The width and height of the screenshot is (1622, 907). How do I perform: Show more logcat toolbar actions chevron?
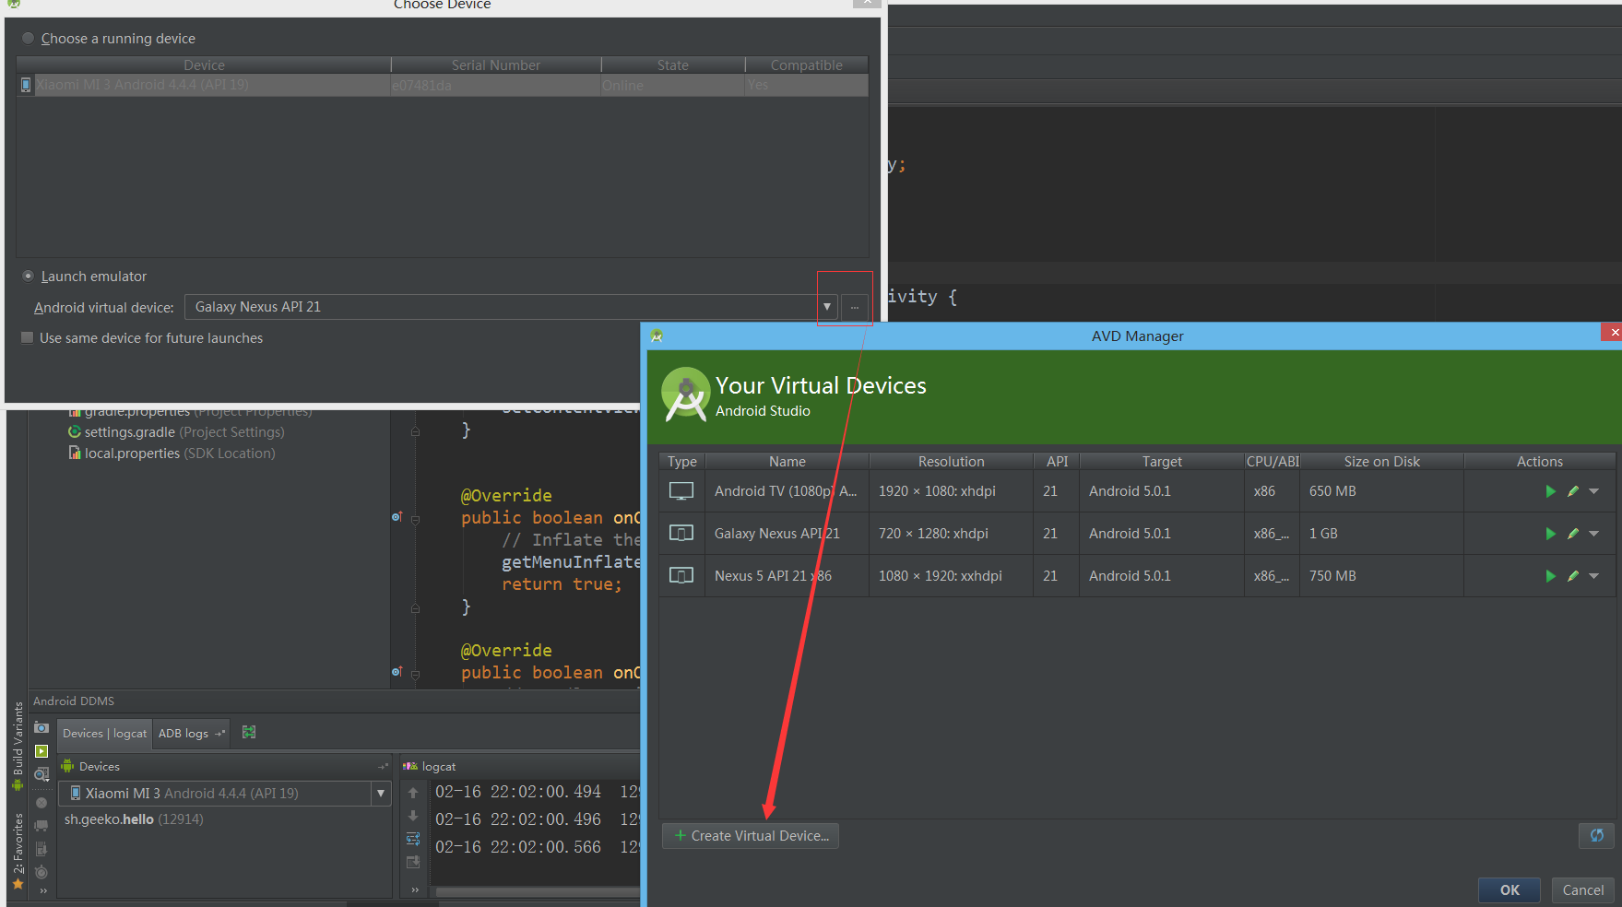(x=415, y=890)
